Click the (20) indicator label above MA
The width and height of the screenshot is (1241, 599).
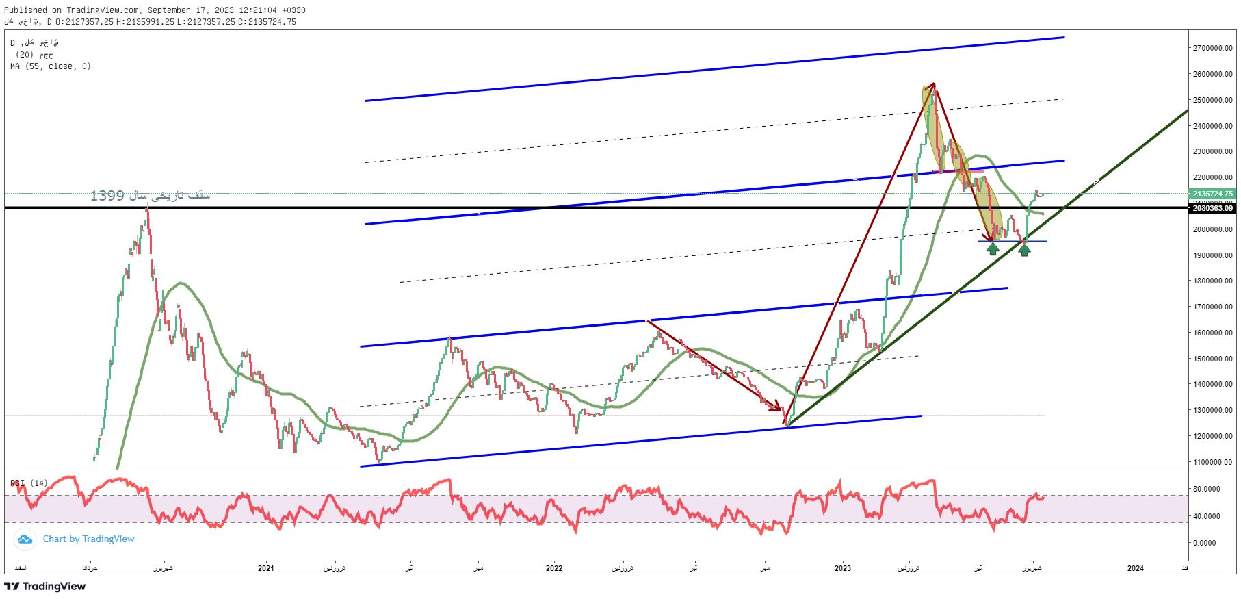point(34,55)
